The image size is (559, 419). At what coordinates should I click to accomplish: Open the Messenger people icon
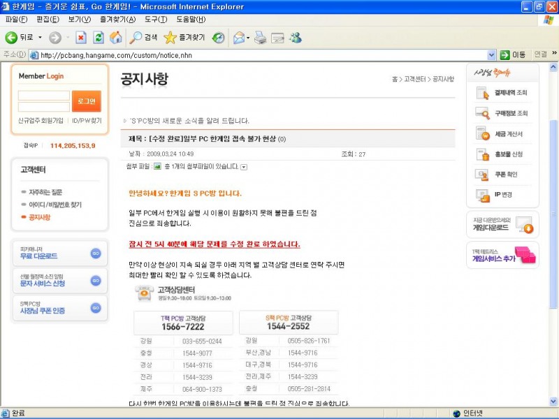coord(296,38)
